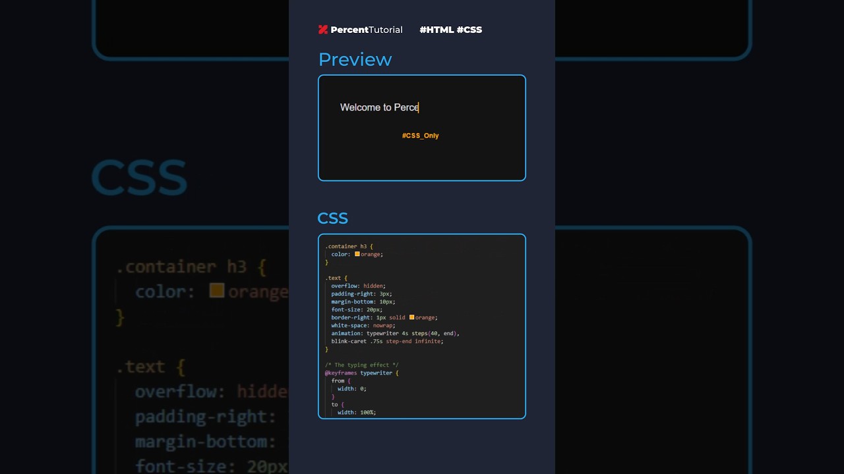Click the red PercentTutorial logo icon
The height and width of the screenshot is (474, 844).
coord(323,30)
